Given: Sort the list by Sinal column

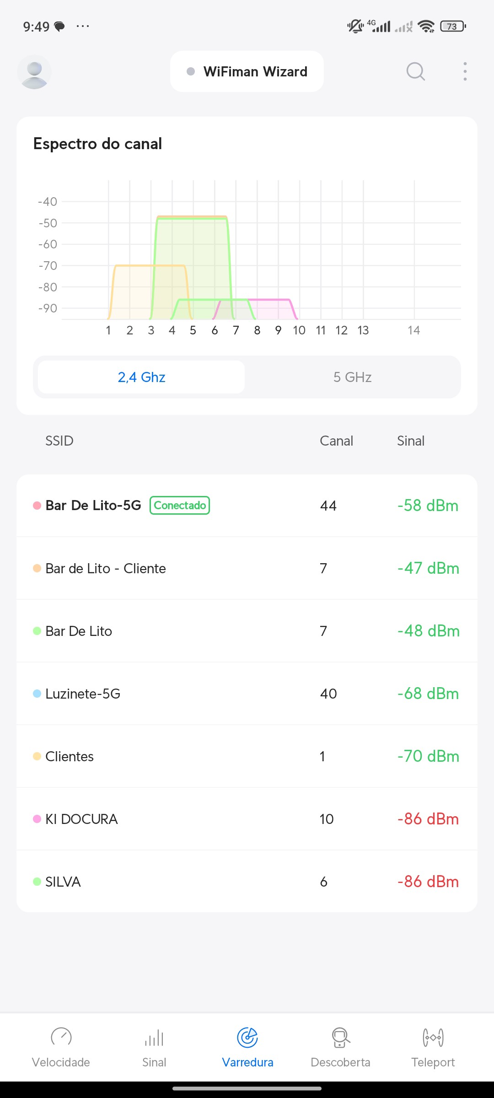Looking at the screenshot, I should point(410,441).
